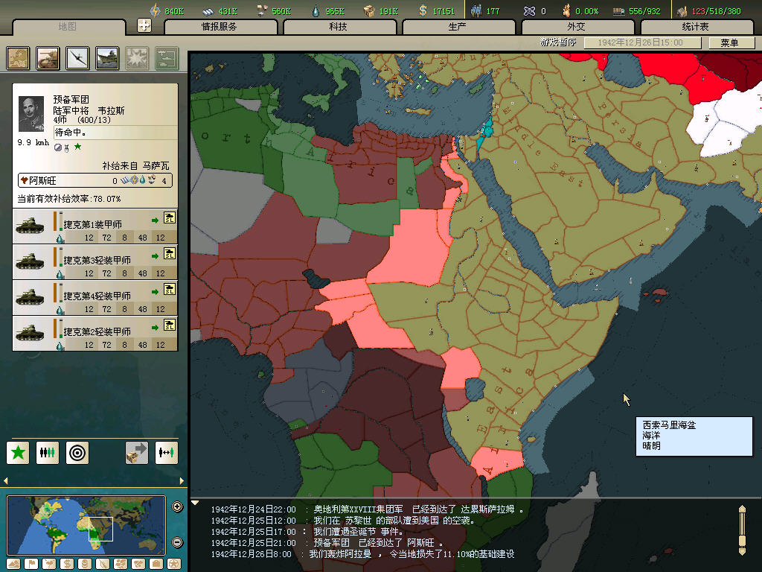
Task: Click the plus button beside map tab
Action: pos(144,25)
